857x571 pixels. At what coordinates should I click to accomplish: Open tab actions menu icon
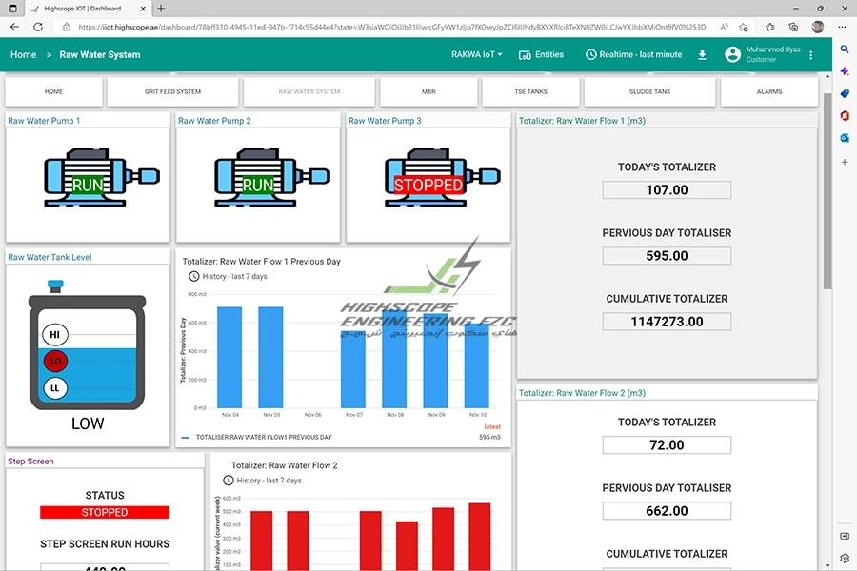pyautogui.click(x=12, y=9)
